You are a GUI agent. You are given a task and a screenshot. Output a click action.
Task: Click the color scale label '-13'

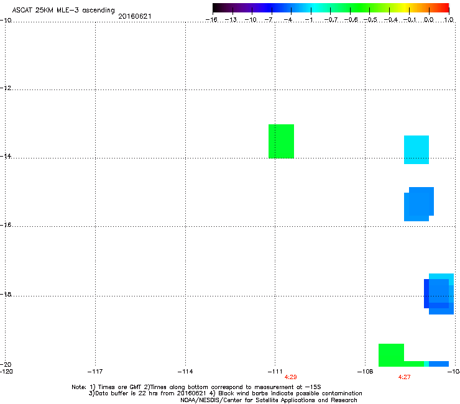231,20
